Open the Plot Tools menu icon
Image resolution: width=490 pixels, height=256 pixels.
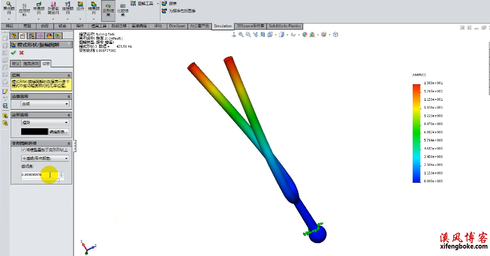(133, 3)
